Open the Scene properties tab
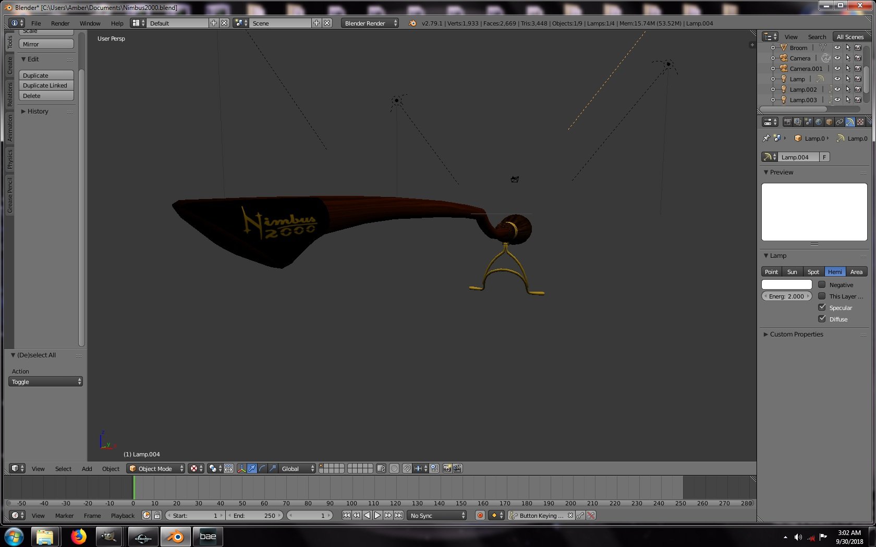This screenshot has width=876, height=547. click(808, 122)
